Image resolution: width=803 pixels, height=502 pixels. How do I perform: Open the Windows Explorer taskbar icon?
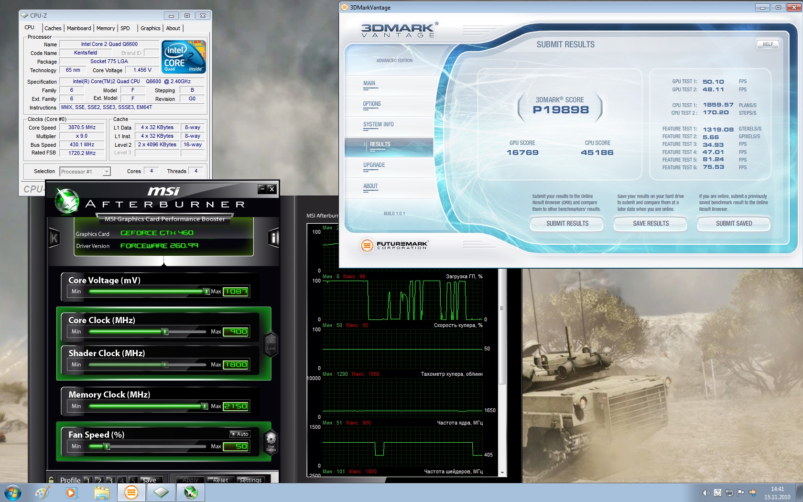[x=101, y=492]
